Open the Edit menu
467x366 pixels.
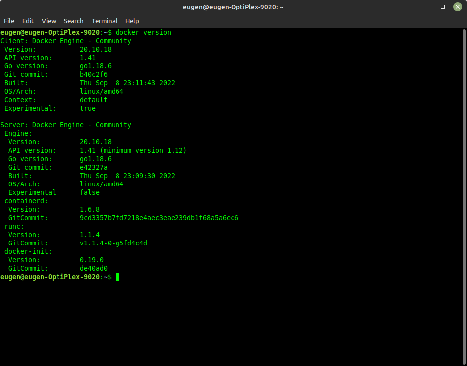28,21
